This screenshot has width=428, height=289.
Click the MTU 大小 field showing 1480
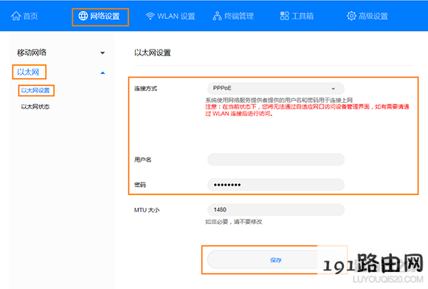276,210
